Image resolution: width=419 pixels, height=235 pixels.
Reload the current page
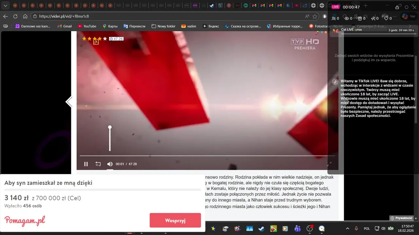click(x=15, y=16)
